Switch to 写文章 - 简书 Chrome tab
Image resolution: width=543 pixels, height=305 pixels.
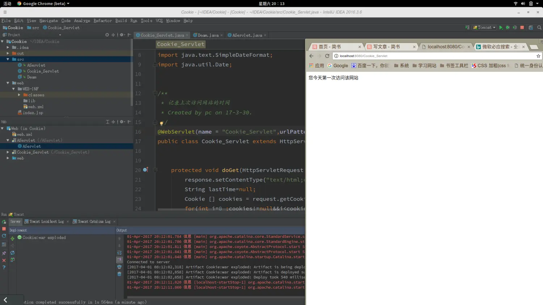391,47
